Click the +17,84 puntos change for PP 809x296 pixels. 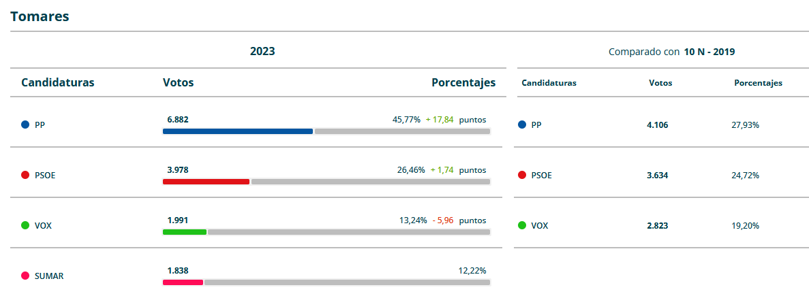455,120
